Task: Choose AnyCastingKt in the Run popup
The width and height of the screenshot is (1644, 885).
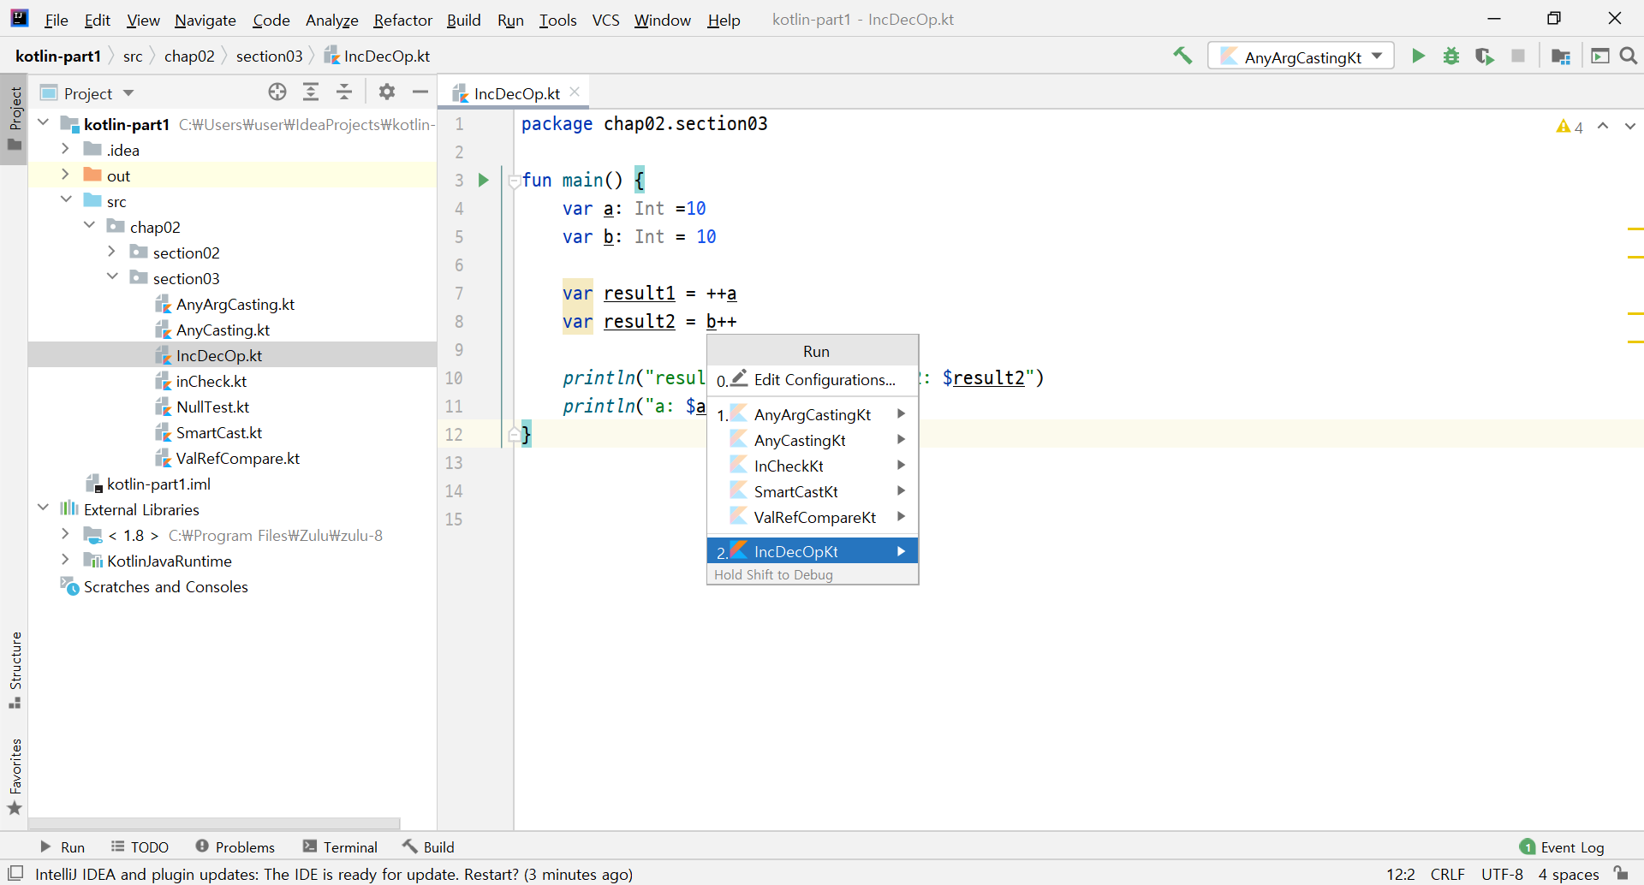Action: (813, 440)
